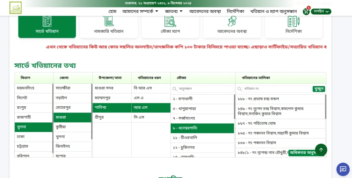352x178 pixels.
Task: Click the scroll-to-top arrow button
Action: (x=321, y=150)
